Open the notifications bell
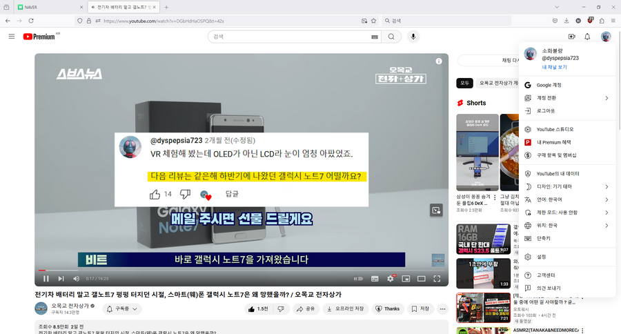The width and height of the screenshot is (621, 334). click(x=587, y=37)
